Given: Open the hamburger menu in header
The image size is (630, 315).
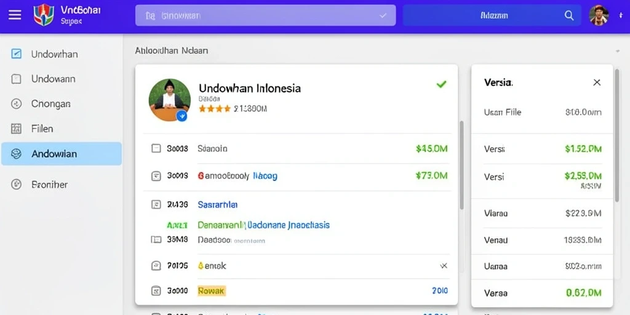Looking at the screenshot, I should point(15,15).
